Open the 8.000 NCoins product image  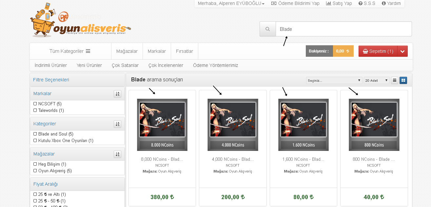pyautogui.click(x=162, y=125)
